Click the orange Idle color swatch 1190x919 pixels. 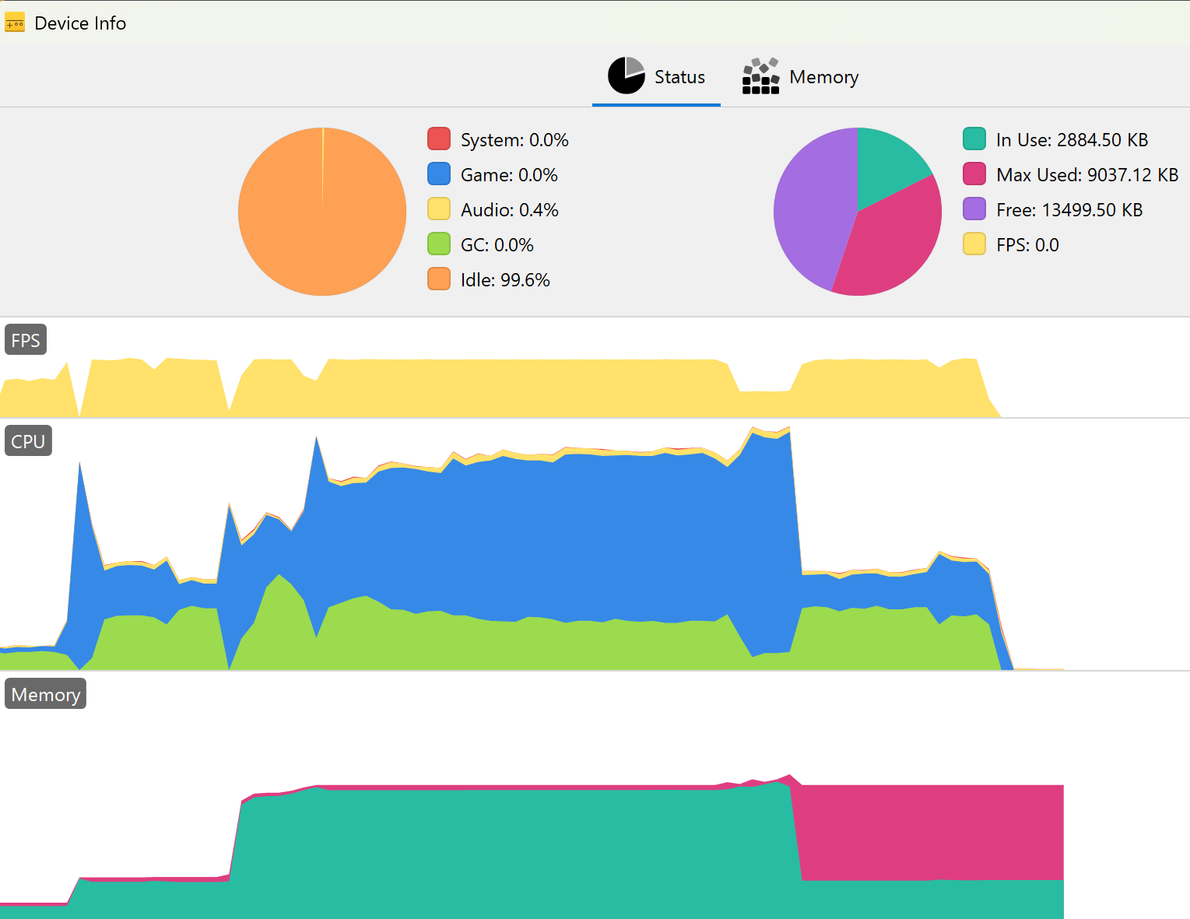coord(439,279)
